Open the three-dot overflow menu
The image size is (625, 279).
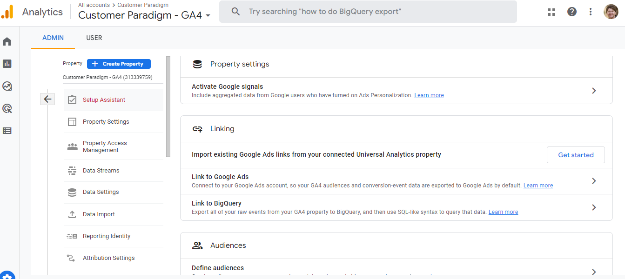coord(590,11)
